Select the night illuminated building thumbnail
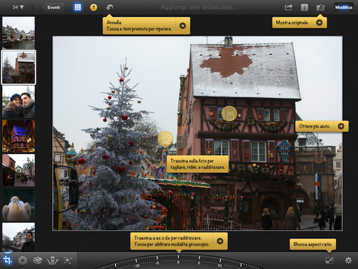This screenshot has height=269, width=358. pyautogui.click(x=18, y=136)
